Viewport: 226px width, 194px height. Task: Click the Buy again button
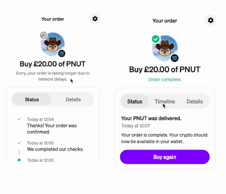pyautogui.click(x=165, y=157)
